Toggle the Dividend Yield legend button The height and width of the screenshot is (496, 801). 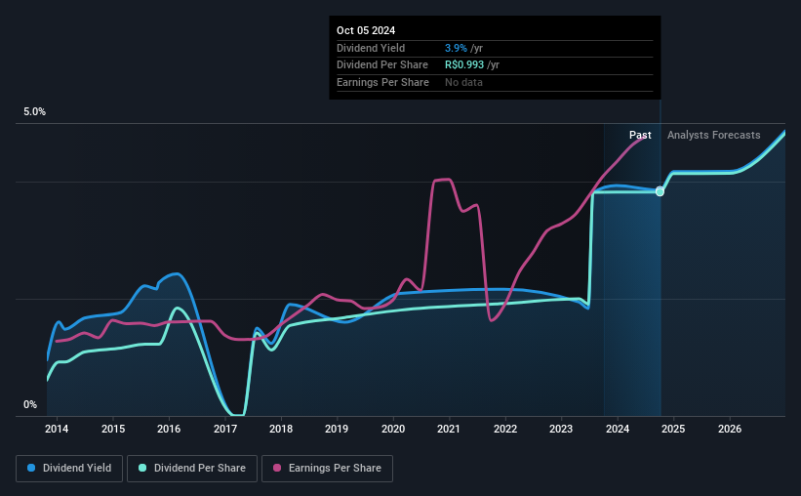click(x=69, y=469)
